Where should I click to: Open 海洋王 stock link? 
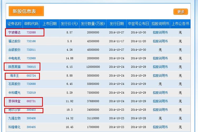[15, 76]
